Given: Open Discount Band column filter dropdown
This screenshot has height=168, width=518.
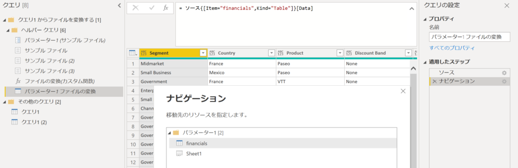Looking at the screenshot, I should click(x=408, y=53).
